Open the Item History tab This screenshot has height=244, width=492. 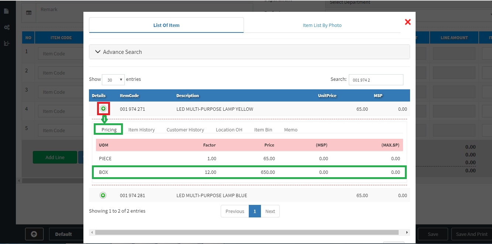141,130
